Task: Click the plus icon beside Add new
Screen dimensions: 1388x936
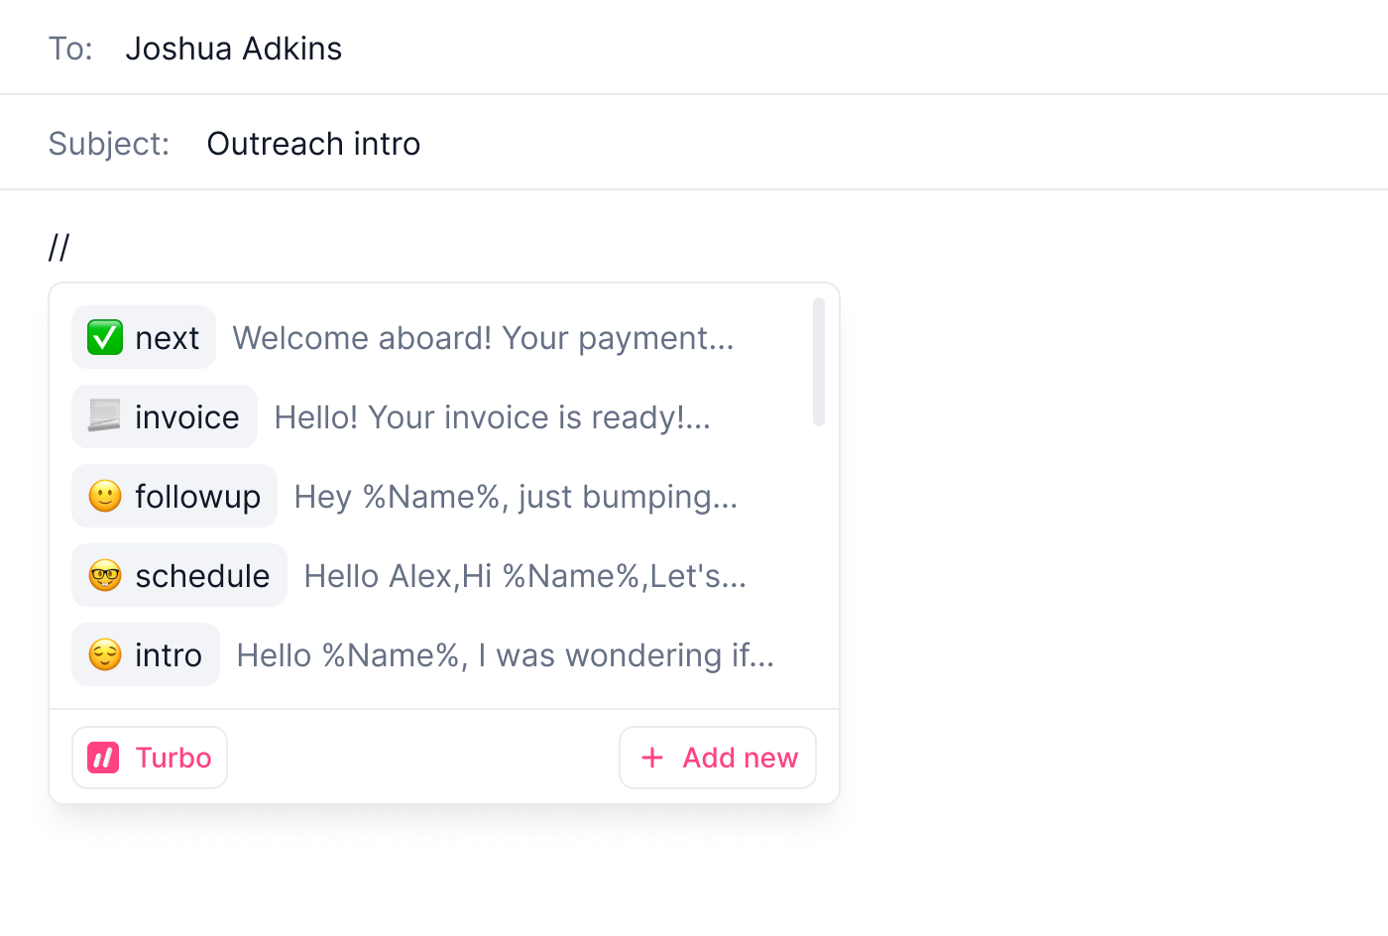Action: tap(652, 758)
